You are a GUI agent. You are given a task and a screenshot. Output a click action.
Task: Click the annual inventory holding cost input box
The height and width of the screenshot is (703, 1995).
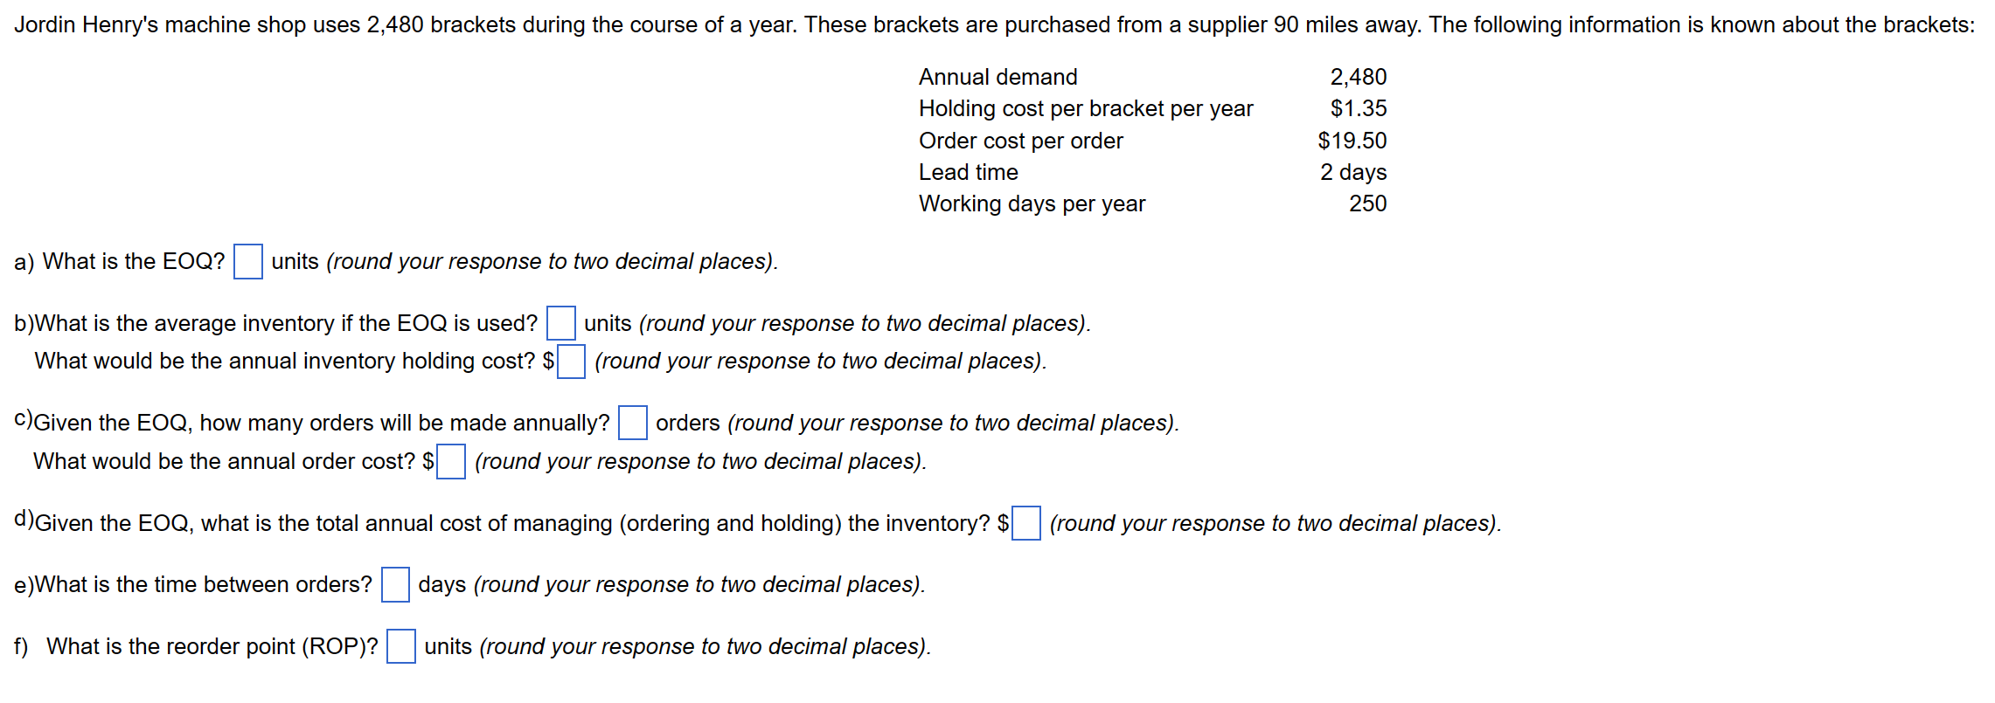(x=572, y=362)
